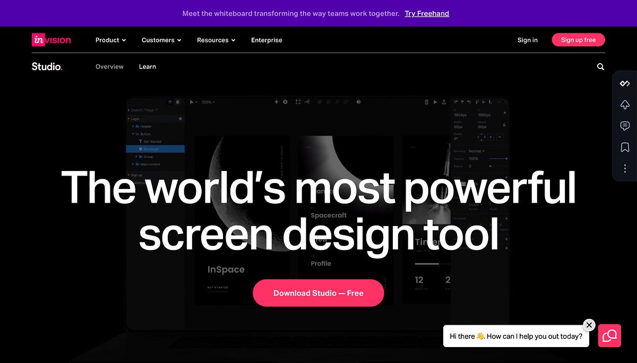Image resolution: width=637 pixels, height=363 pixels.
Task: Open the Blending mode Normal dropdown
Action: click(476, 151)
